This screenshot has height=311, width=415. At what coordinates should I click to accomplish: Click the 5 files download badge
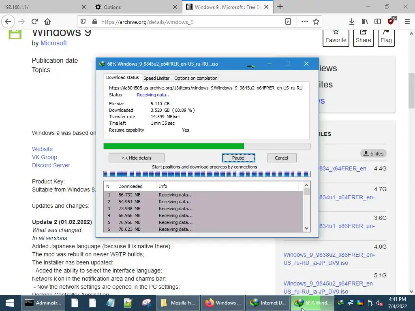click(x=373, y=153)
